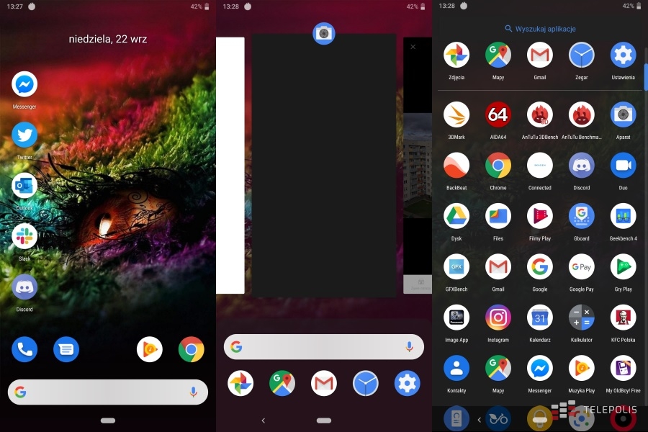Open Geekbench 4

(623, 216)
